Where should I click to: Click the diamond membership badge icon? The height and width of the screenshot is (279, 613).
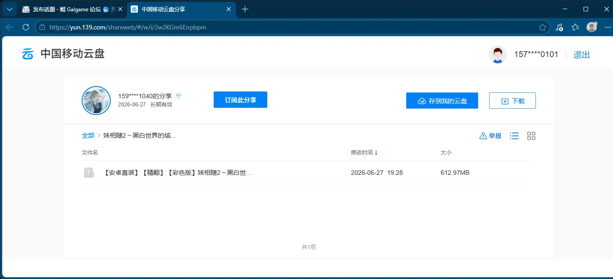tap(179, 96)
